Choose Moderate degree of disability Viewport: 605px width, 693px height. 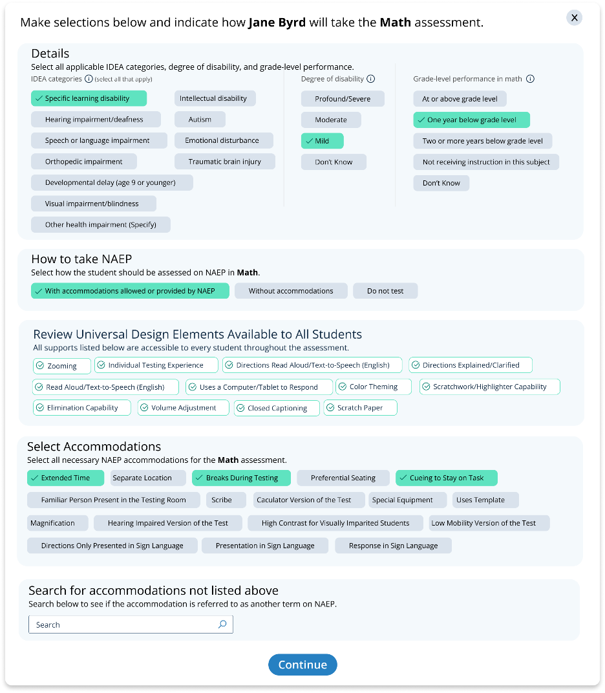tap(331, 120)
